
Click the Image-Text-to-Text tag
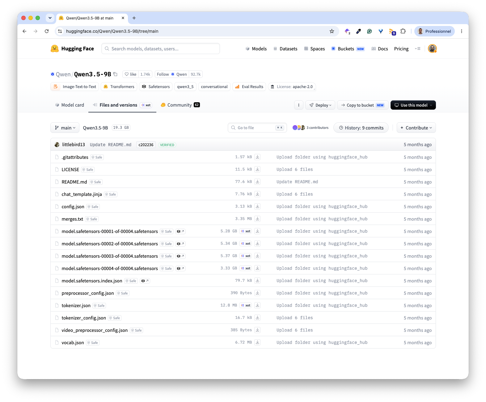click(75, 87)
